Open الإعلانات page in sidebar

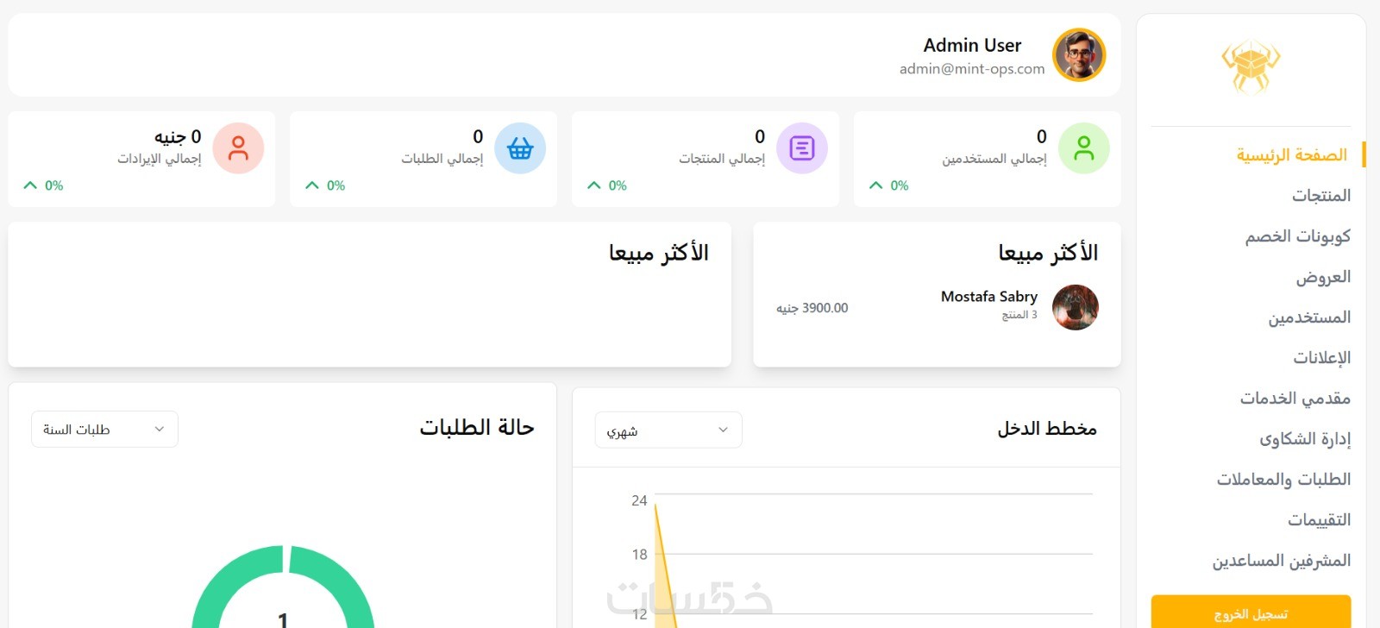[x=1321, y=357]
